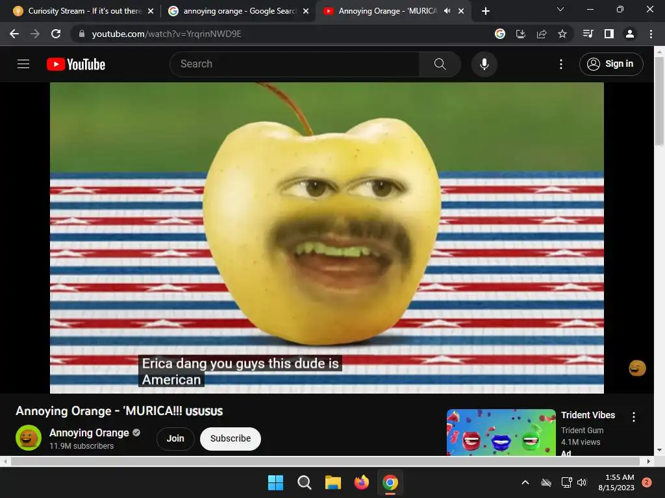Screen dimensions: 665x498
Task: Close the Curiosity Stream tab
Action: [x=151, y=11]
